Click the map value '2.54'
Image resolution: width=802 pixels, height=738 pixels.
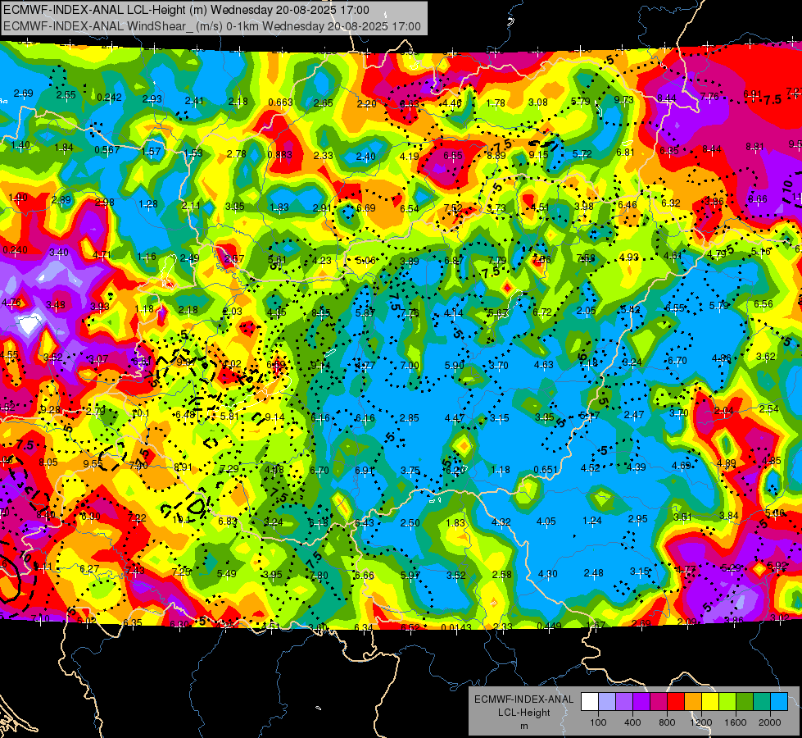coord(769,408)
